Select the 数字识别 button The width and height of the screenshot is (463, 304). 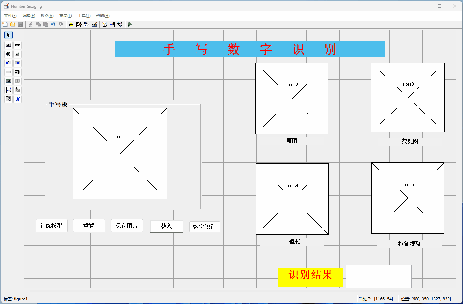point(205,227)
